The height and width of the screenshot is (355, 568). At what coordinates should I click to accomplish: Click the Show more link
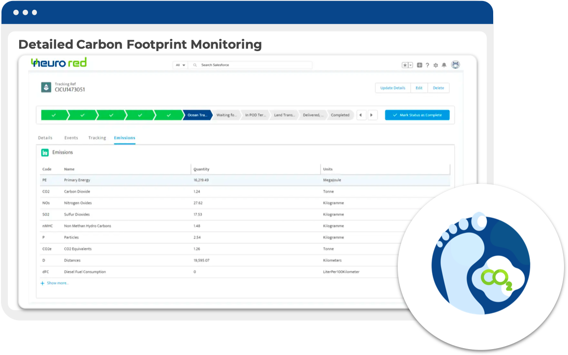58,283
